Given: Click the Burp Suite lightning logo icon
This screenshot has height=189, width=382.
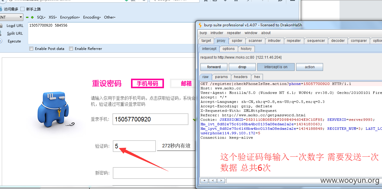Looking at the screenshot, I should tap(200, 25).
